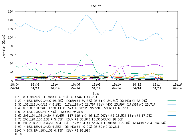Screen dimensions: 183x137
Task: Click [47:*:*] 28.52% in legend entry 6
Action: 113,116
